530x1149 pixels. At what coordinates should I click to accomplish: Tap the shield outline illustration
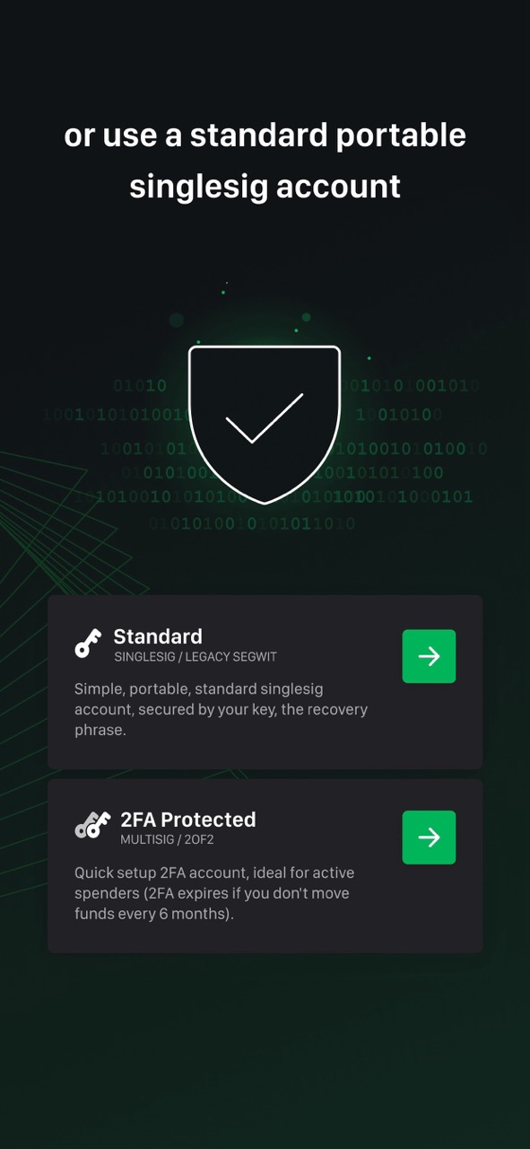pos(265,425)
